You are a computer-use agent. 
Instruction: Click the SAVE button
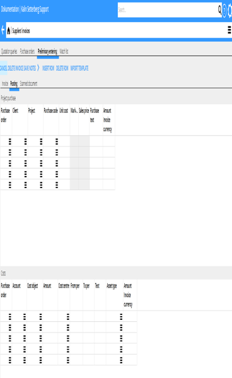tap(26, 68)
